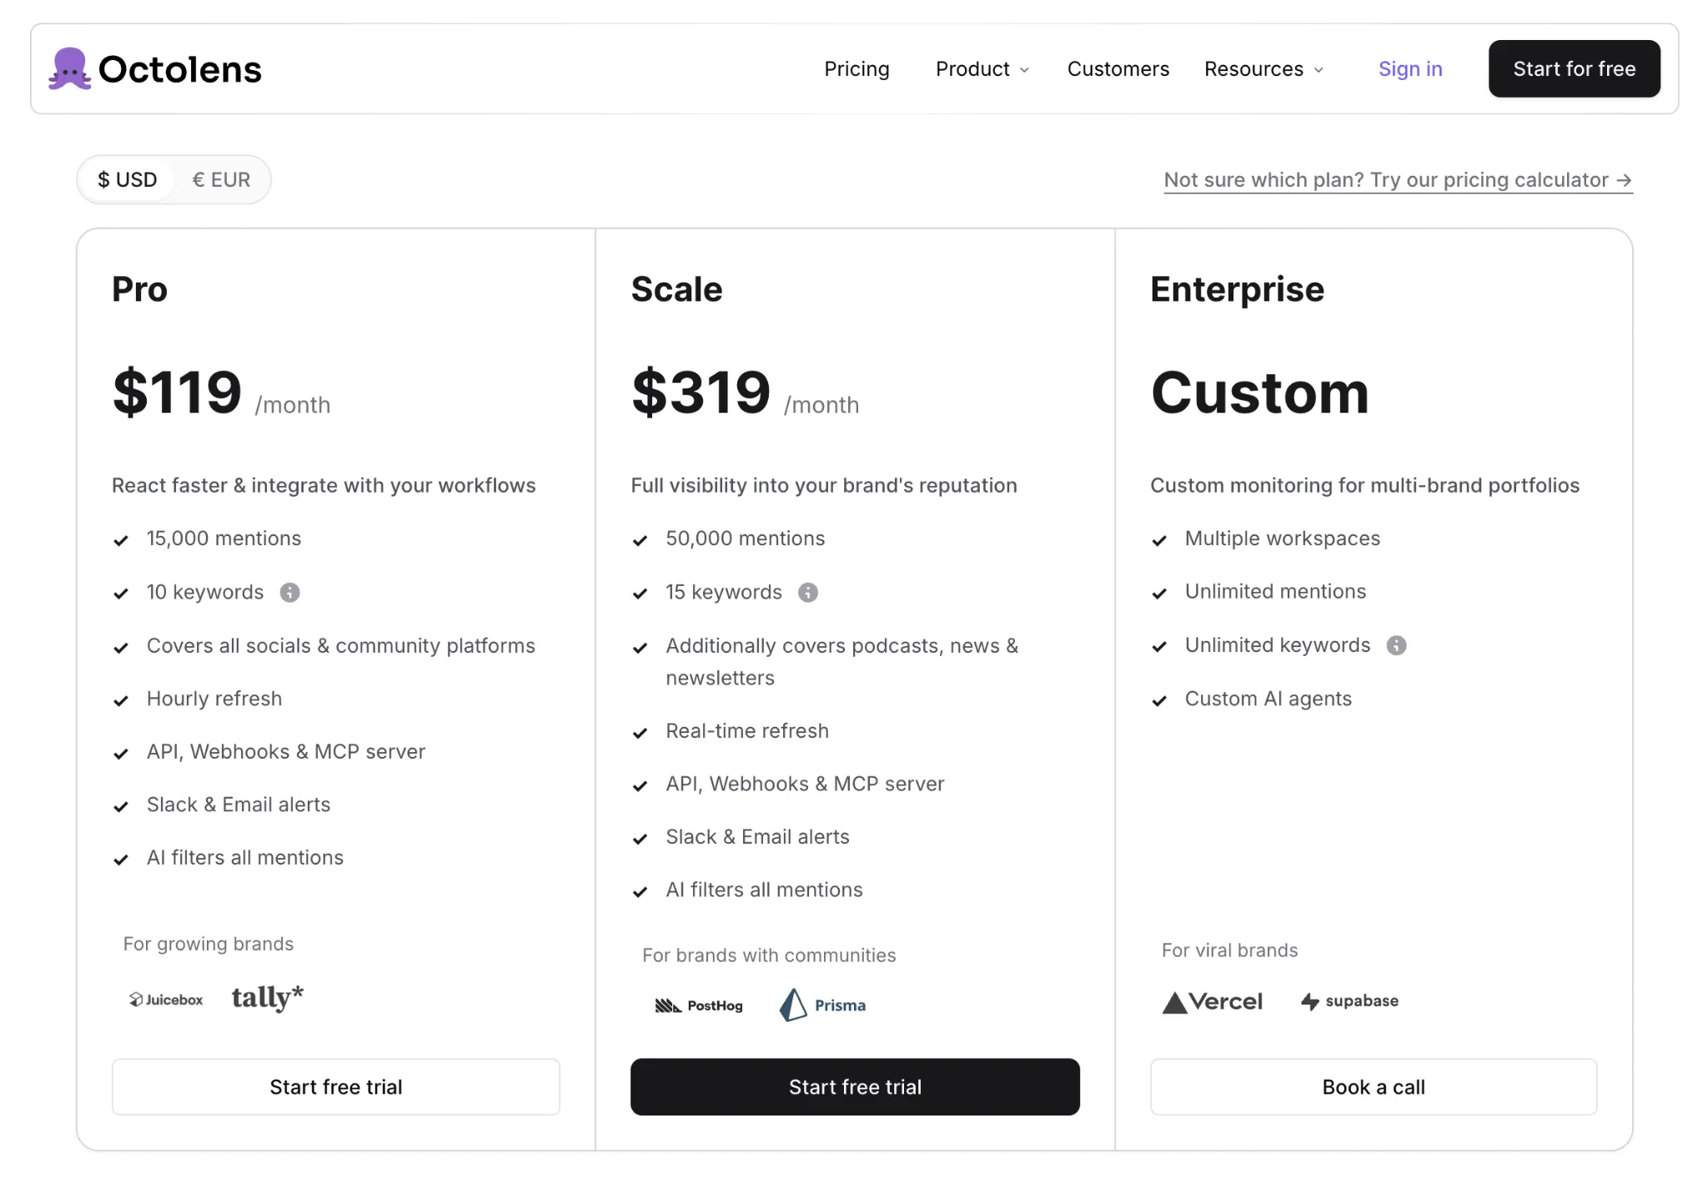Click the For growing brands label
Image resolution: width=1708 pixels, height=1178 pixels.
208,944
